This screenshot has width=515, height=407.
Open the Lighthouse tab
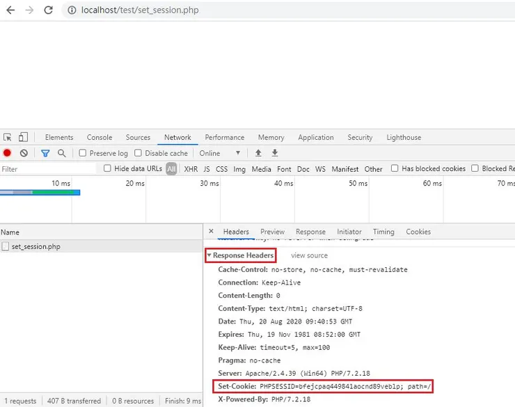(x=404, y=137)
